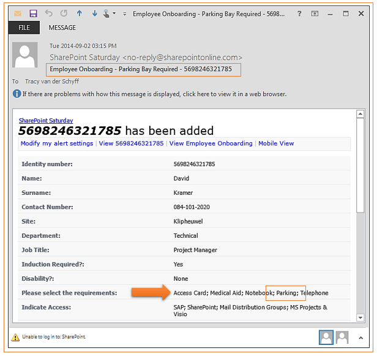Image resolution: width=377 pixels, height=356 pixels.
Task: Switch to the MESSAGE tab
Action: click(62, 28)
